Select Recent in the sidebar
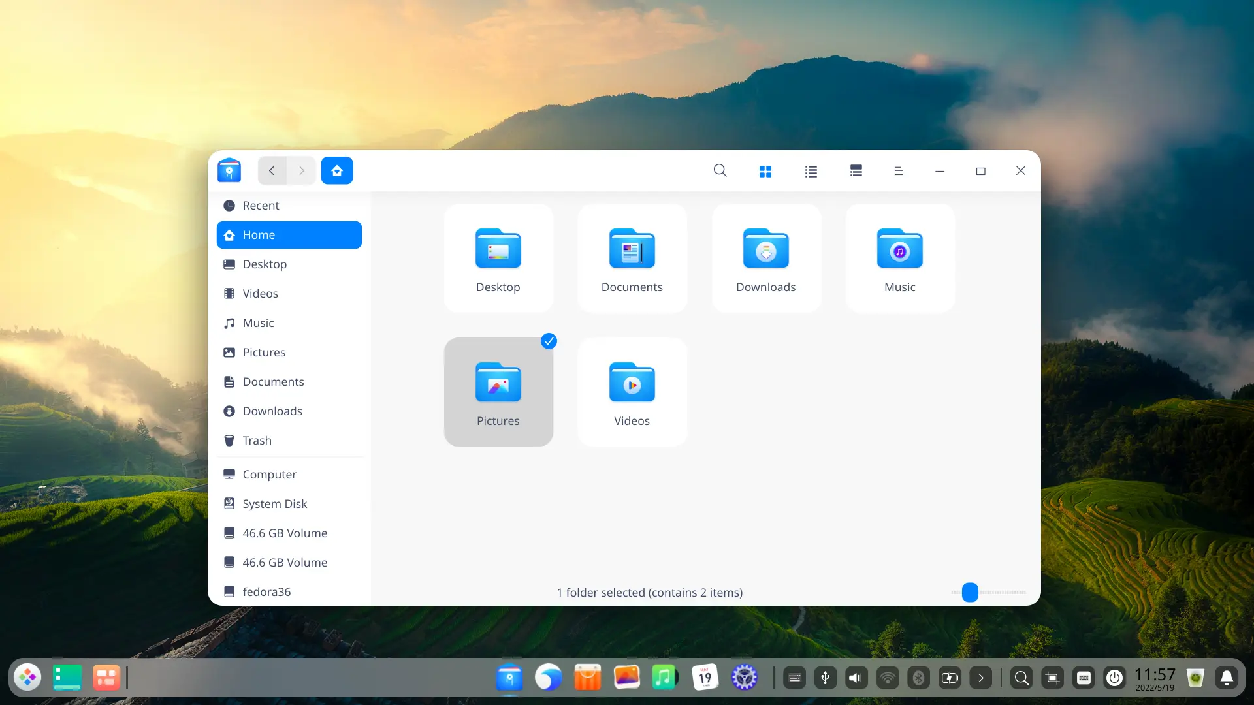Image resolution: width=1254 pixels, height=705 pixels. click(x=261, y=206)
